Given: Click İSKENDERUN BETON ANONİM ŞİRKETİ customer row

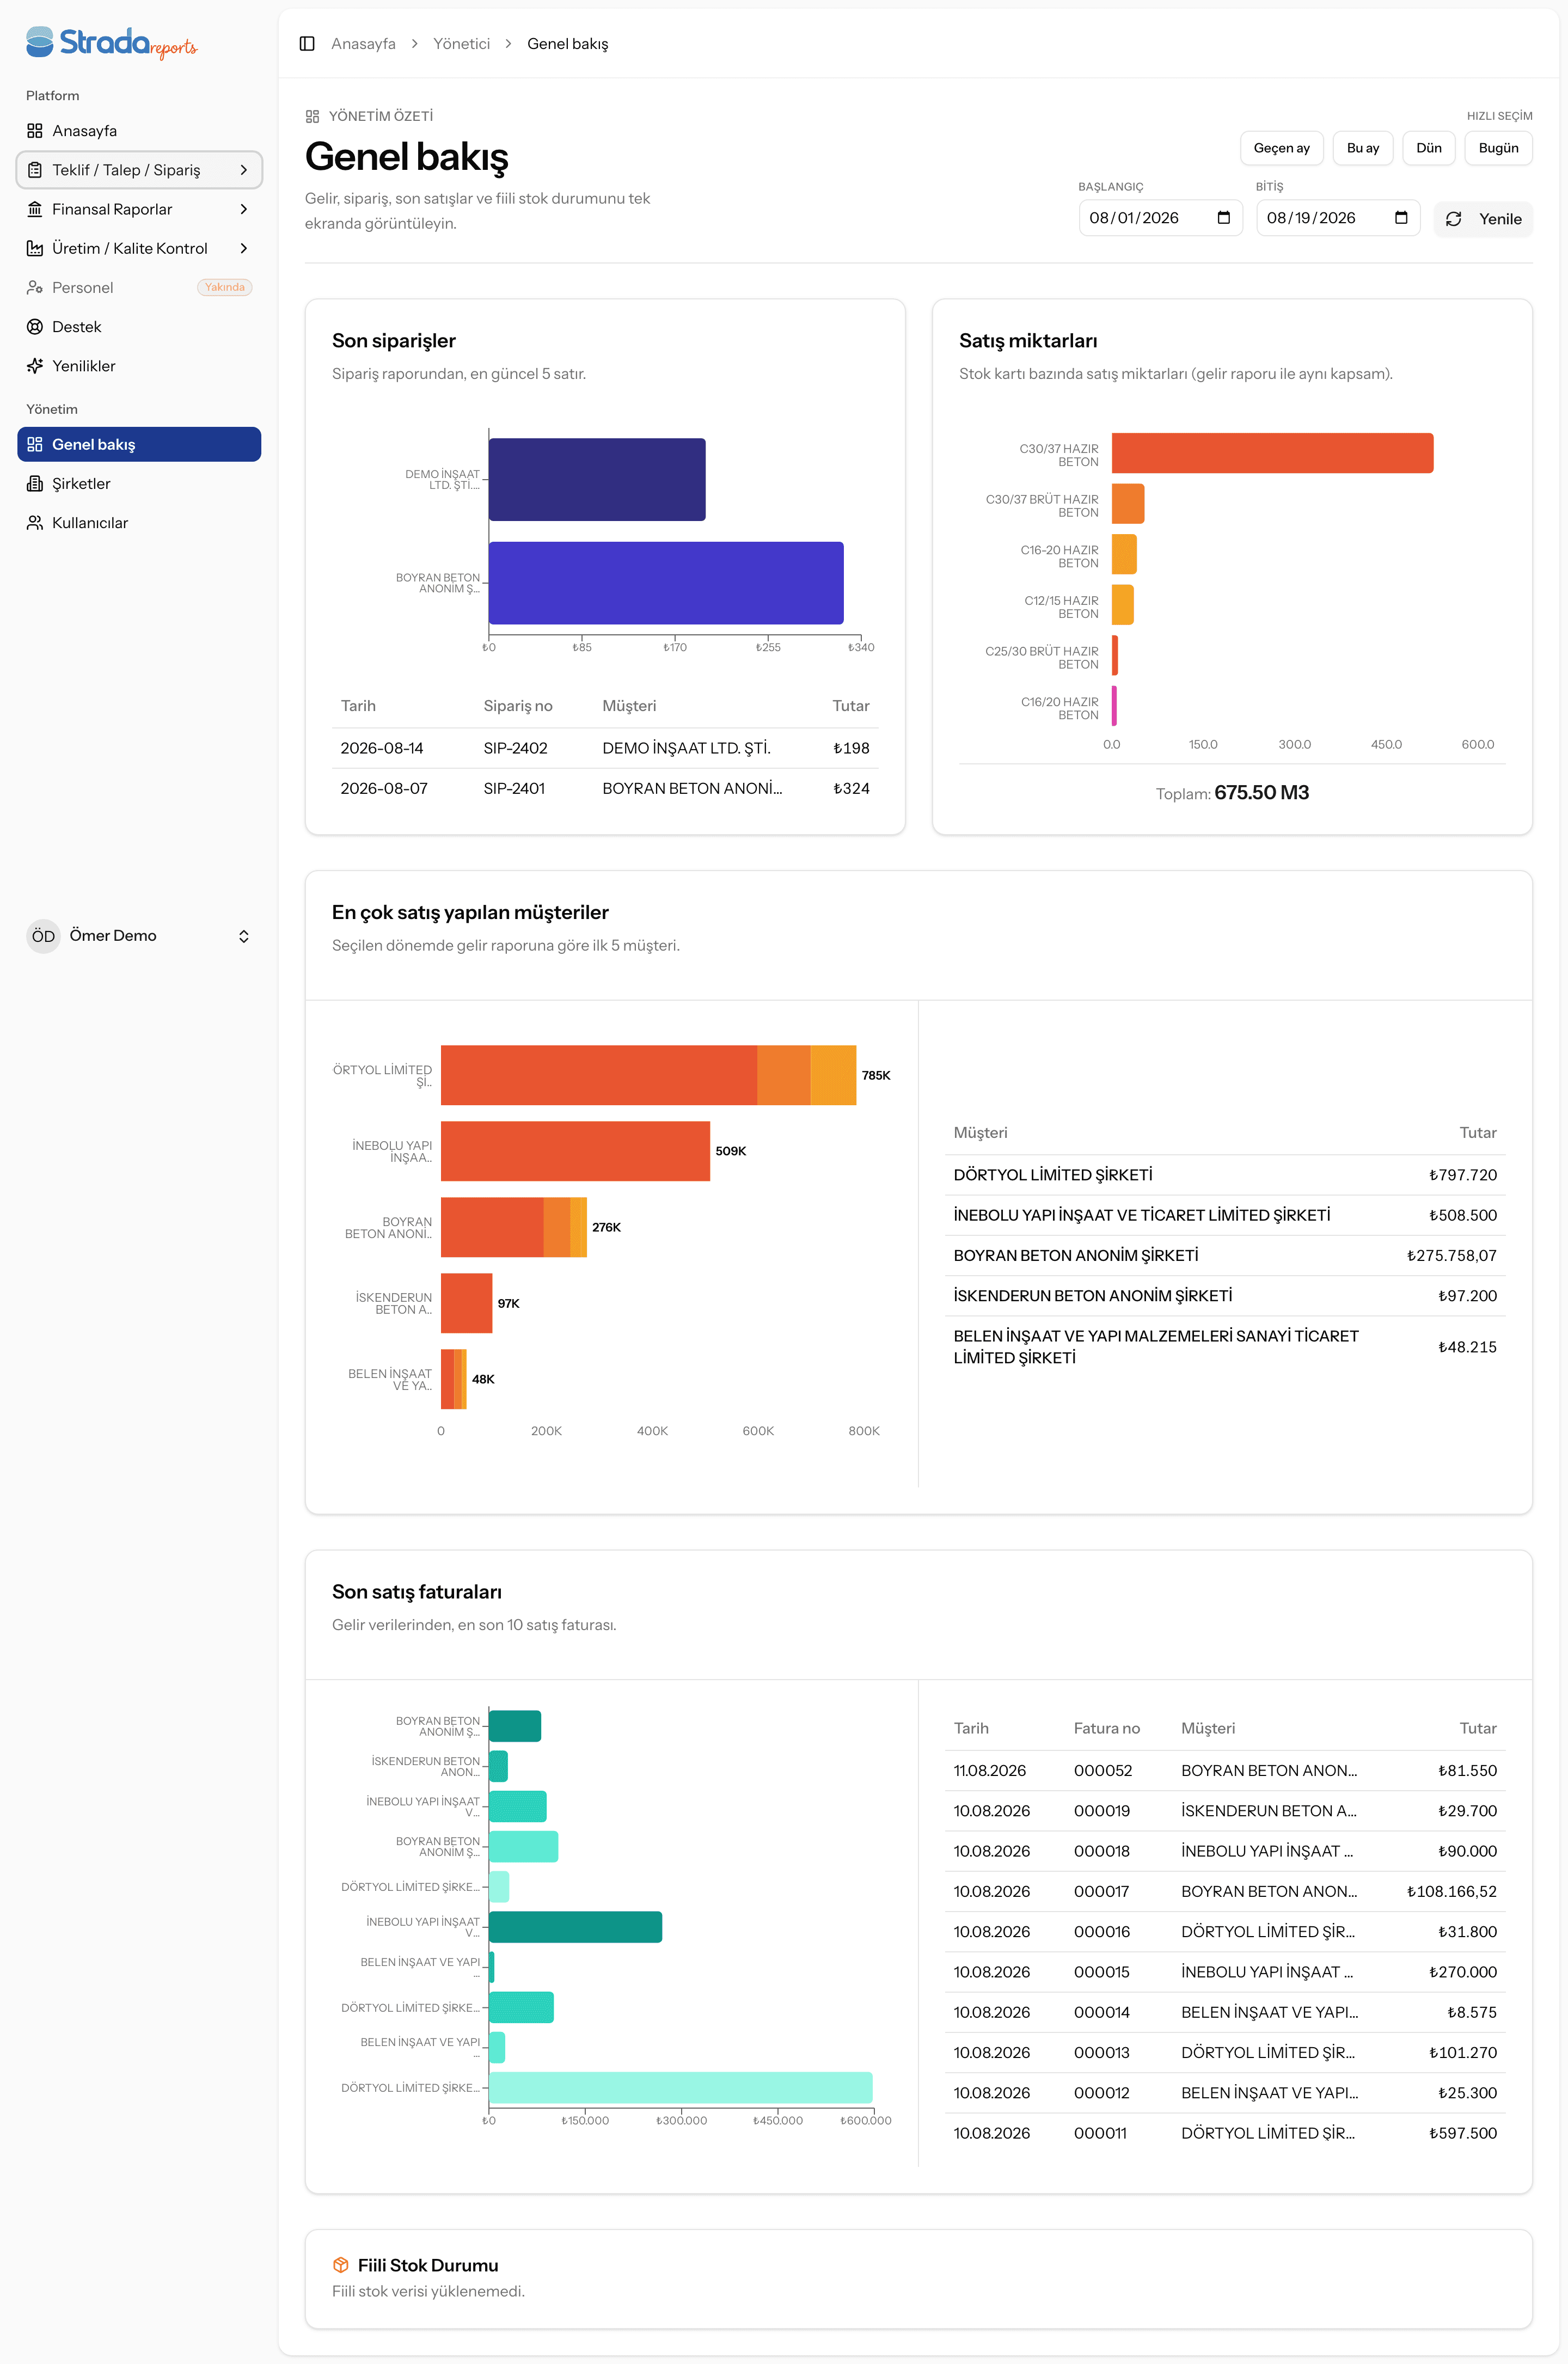Looking at the screenshot, I should point(1225,1296).
